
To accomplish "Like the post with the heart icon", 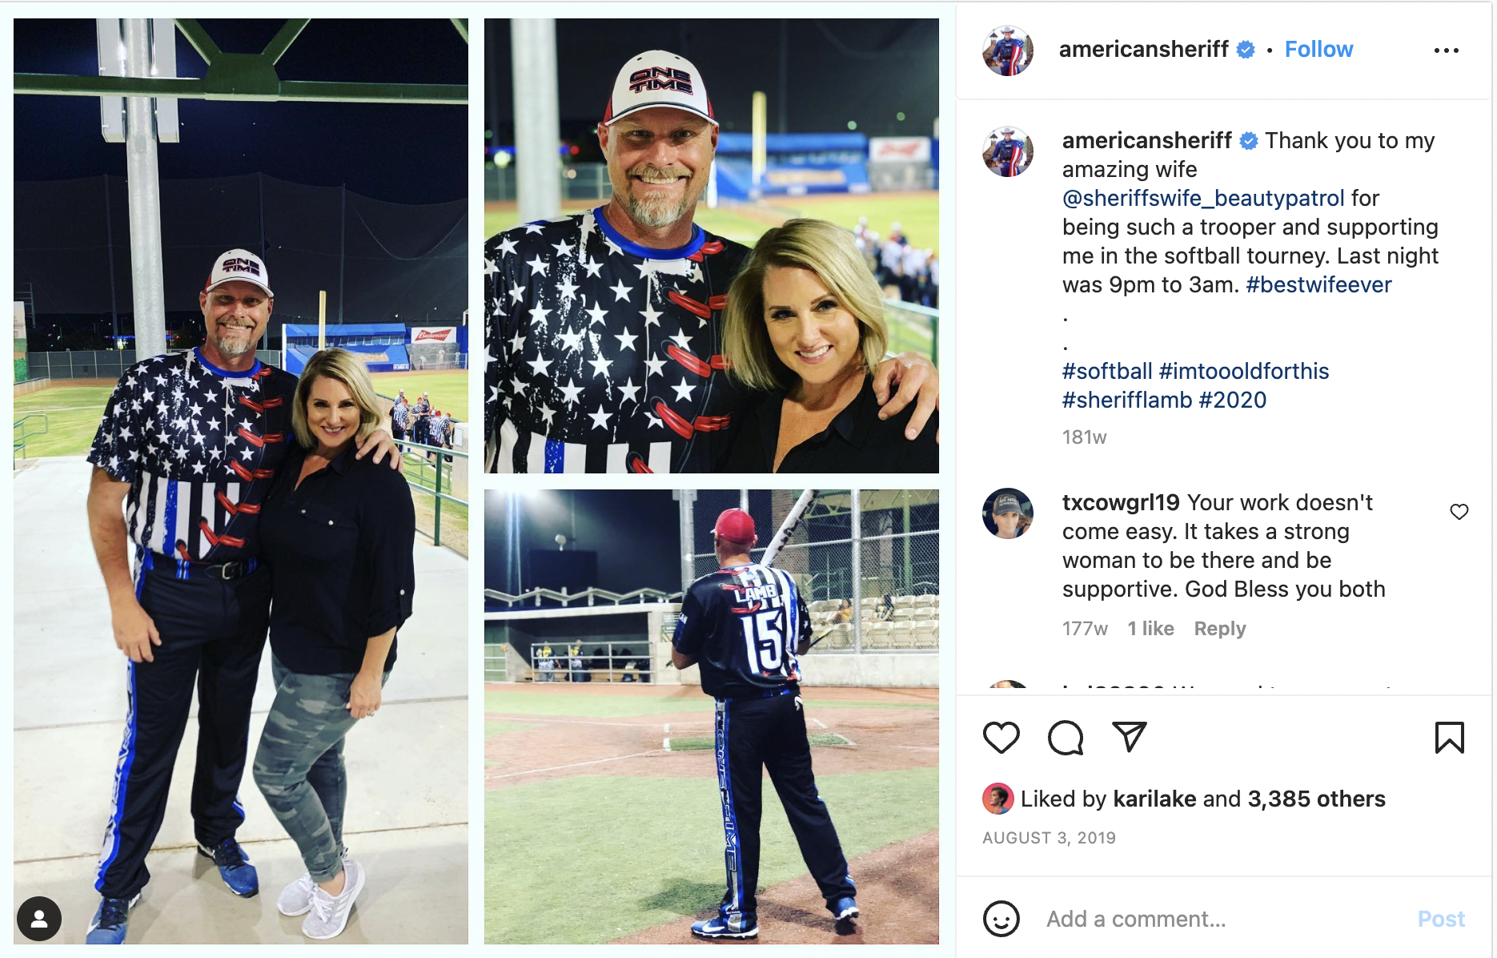I will (x=1001, y=738).
